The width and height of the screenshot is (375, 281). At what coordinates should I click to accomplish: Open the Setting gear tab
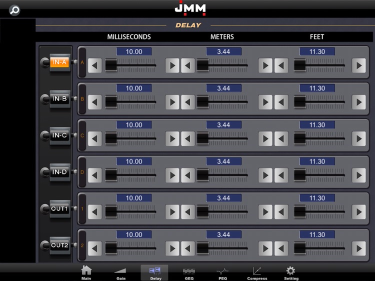(291, 273)
